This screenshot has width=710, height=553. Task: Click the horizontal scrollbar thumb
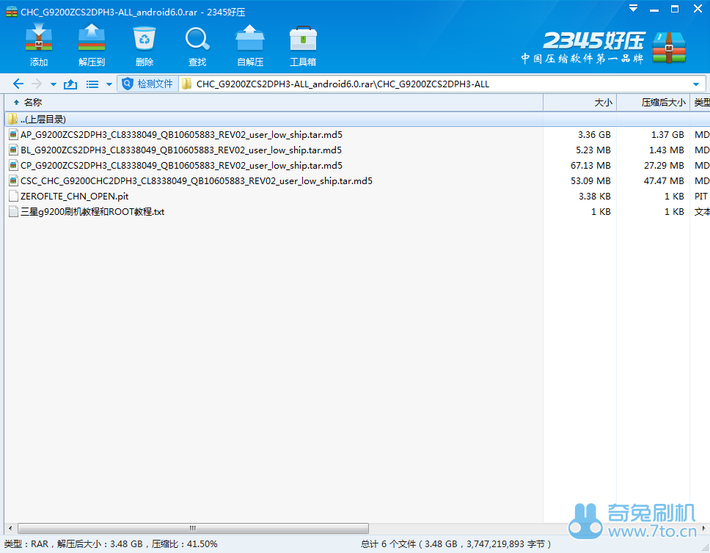click(194, 528)
